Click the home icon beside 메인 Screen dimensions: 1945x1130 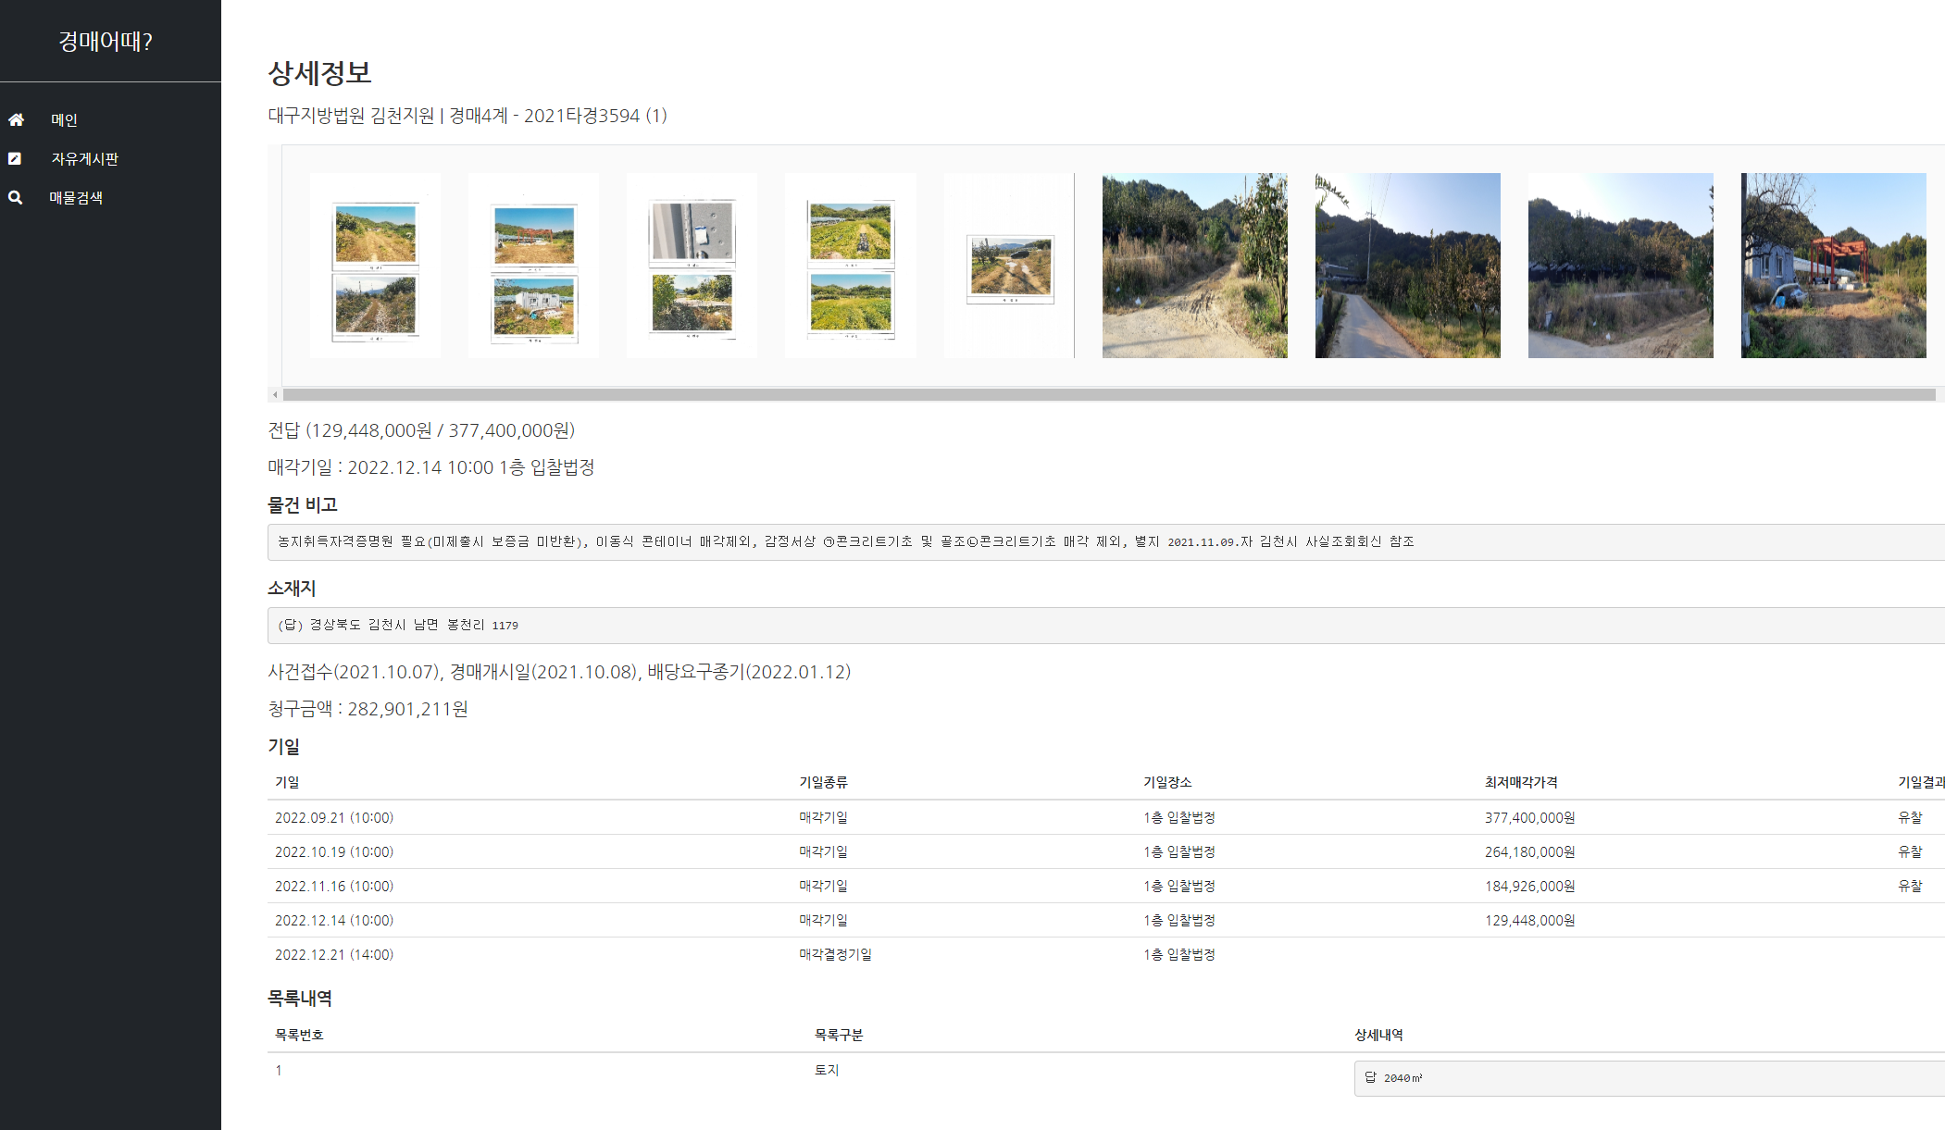16,119
